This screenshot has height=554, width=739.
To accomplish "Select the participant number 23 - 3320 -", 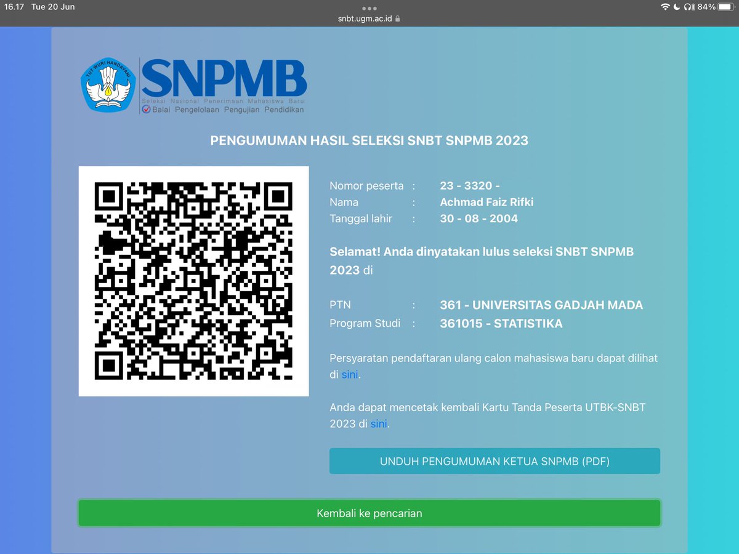I will [470, 185].
